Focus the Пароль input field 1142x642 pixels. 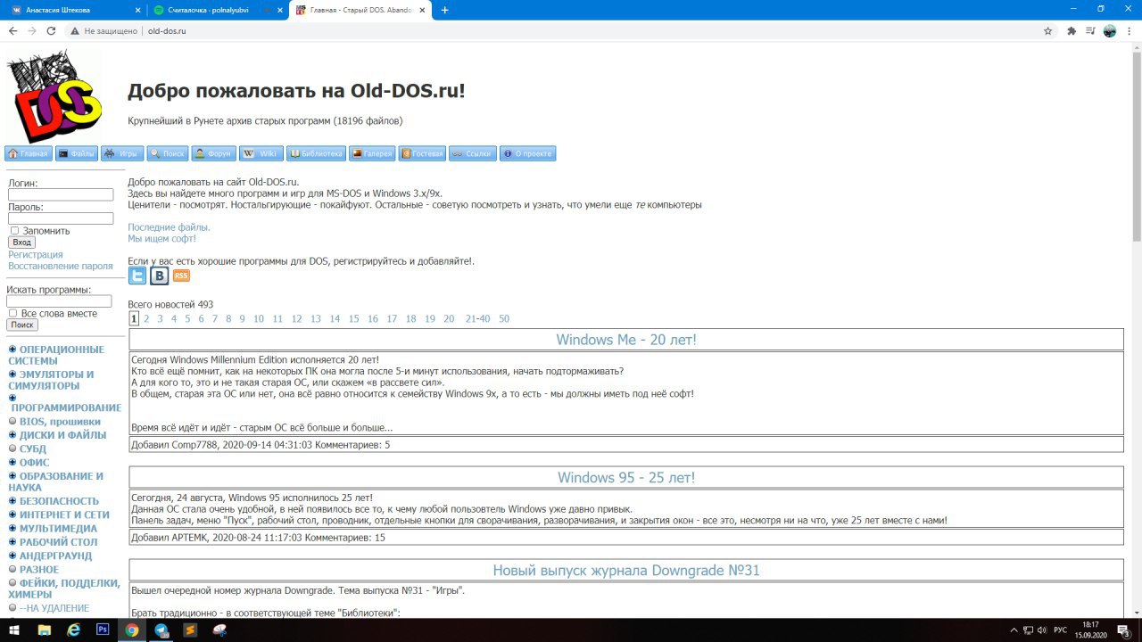pos(61,218)
